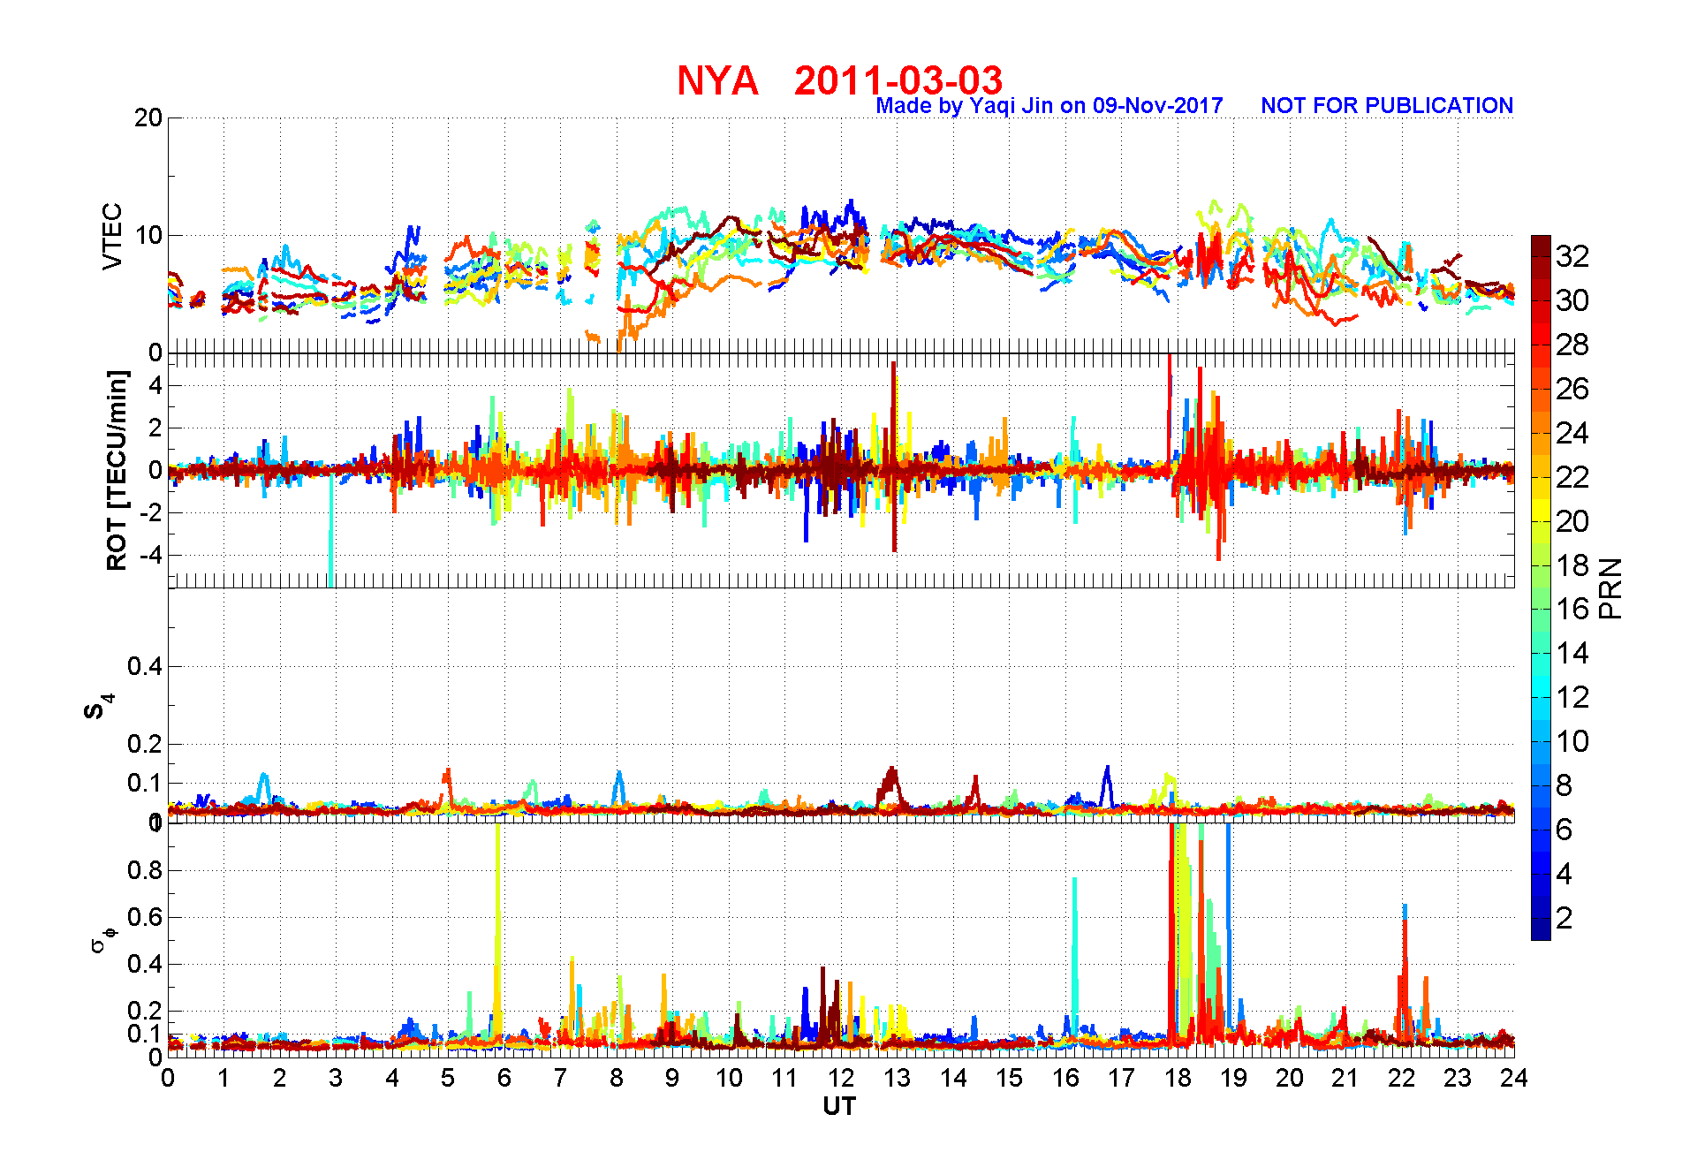1682x1175 pixels.
Task: Click the "28" label on the PRN colorbar
Action: click(1572, 345)
